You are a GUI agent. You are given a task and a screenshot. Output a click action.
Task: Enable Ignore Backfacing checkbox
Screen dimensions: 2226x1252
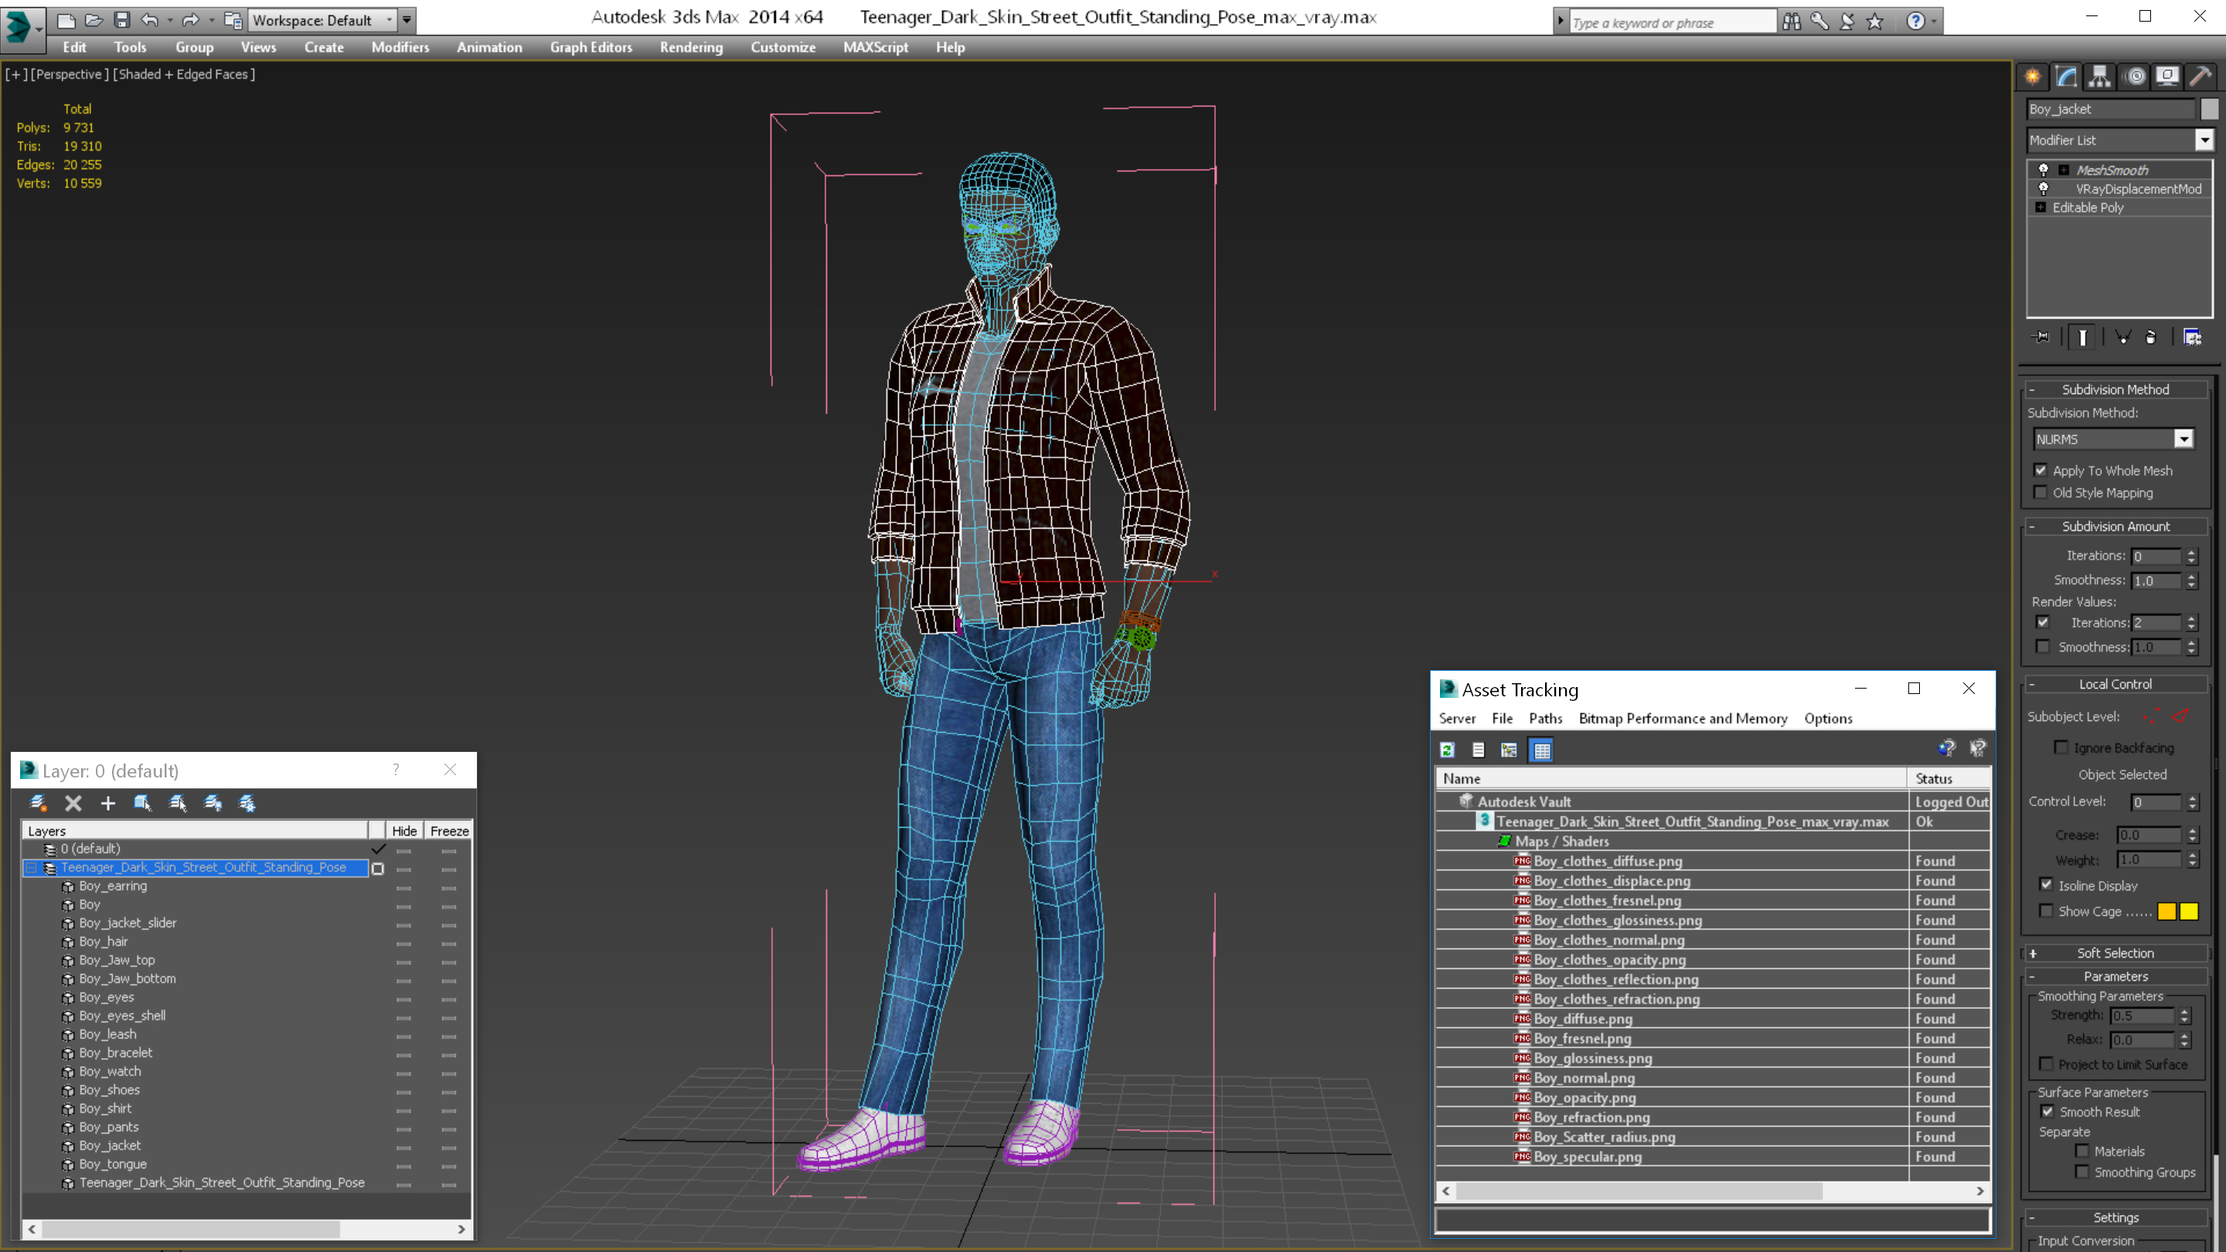[2062, 747]
